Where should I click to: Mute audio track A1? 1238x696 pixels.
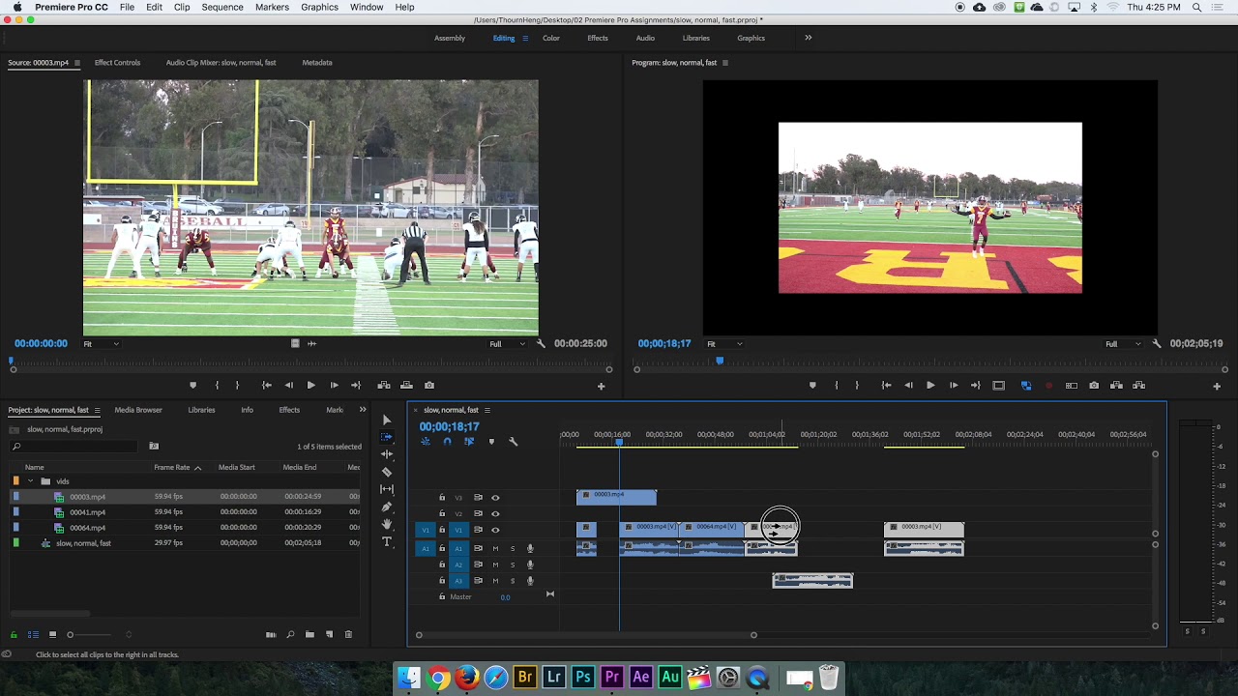click(x=495, y=549)
